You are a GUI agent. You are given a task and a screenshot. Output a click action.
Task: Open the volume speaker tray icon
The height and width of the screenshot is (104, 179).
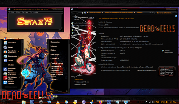[x=152, y=102]
